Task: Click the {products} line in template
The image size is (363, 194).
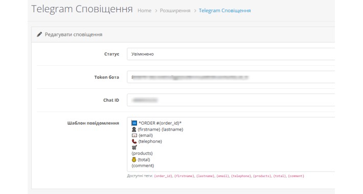Action: [x=142, y=153]
